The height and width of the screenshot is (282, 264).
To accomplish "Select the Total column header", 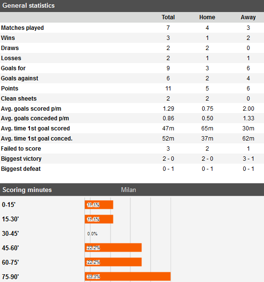I will pos(168,17).
